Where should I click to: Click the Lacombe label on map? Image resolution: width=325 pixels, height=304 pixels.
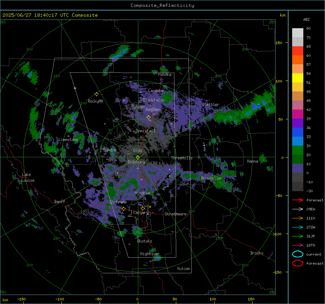click(156, 91)
